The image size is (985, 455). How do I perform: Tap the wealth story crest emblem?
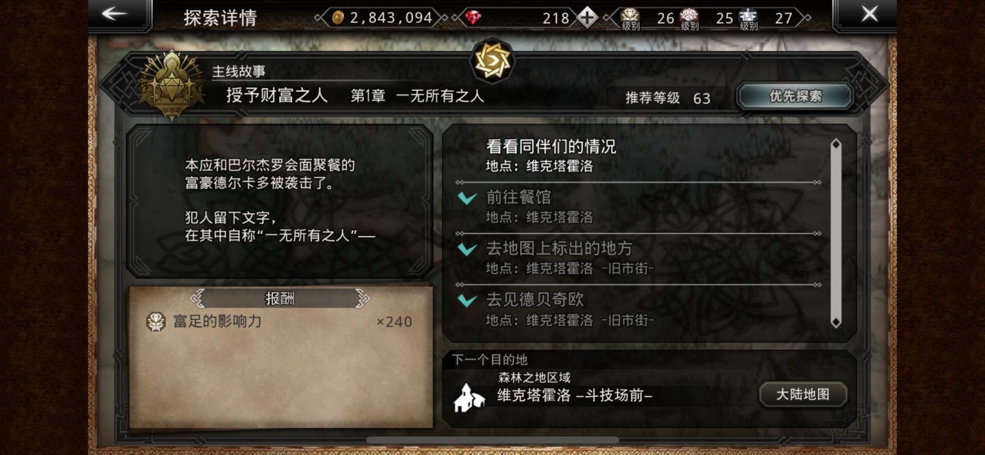[172, 84]
